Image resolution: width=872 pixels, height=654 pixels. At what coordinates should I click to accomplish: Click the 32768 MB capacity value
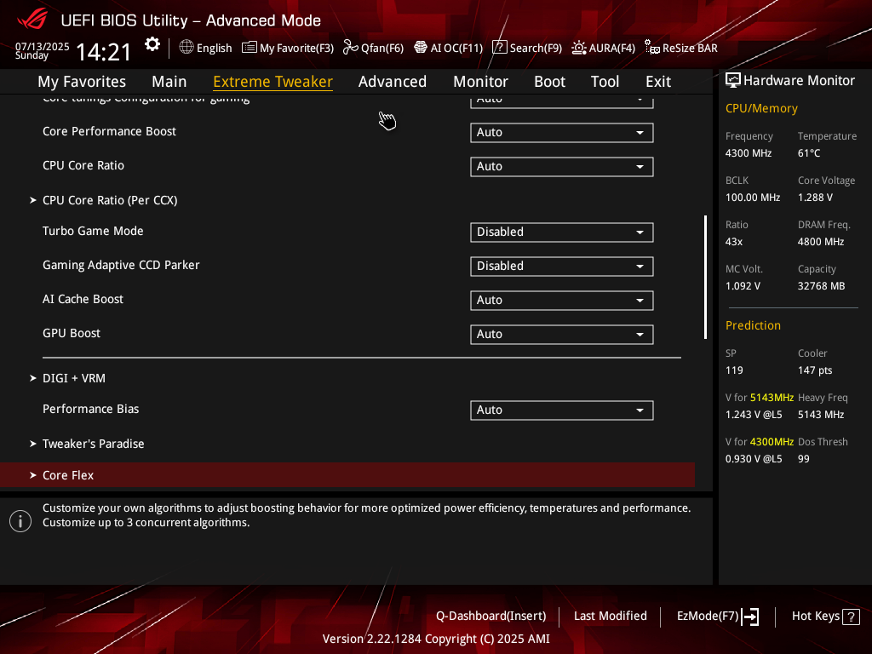[x=822, y=286]
